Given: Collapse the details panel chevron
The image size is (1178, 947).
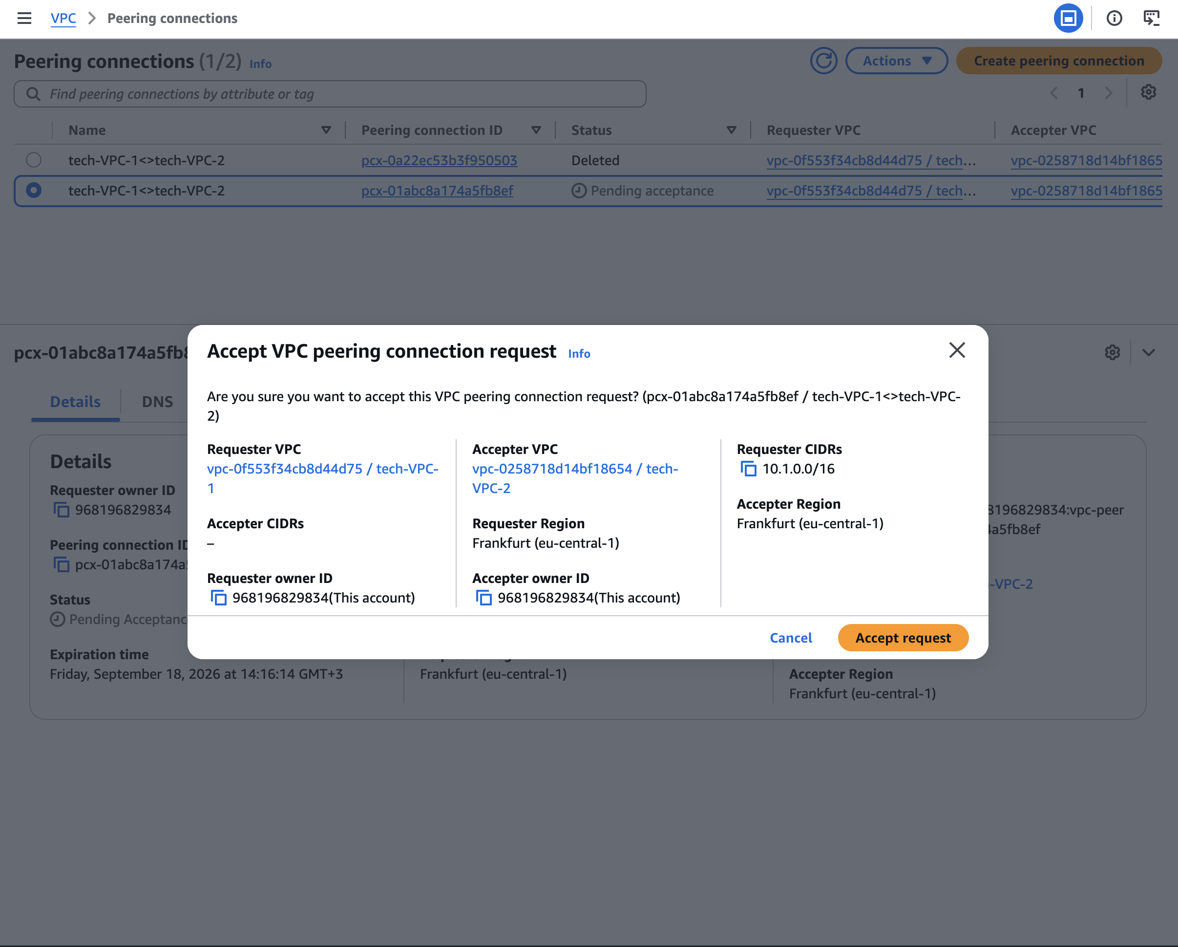Looking at the screenshot, I should tap(1149, 353).
